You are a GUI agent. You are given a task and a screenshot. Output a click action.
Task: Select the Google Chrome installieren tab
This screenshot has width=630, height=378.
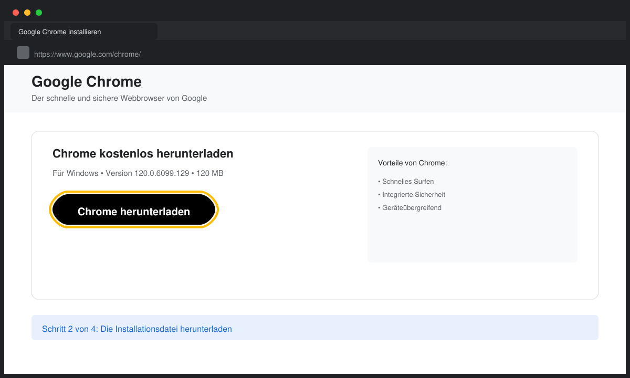84,31
